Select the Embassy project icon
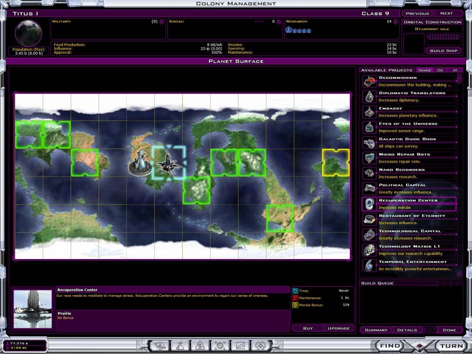 [x=369, y=112]
